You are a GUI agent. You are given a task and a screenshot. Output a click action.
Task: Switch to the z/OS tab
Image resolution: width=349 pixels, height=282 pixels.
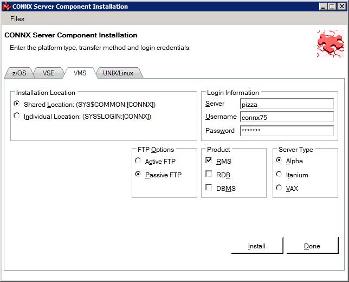pyautogui.click(x=19, y=73)
